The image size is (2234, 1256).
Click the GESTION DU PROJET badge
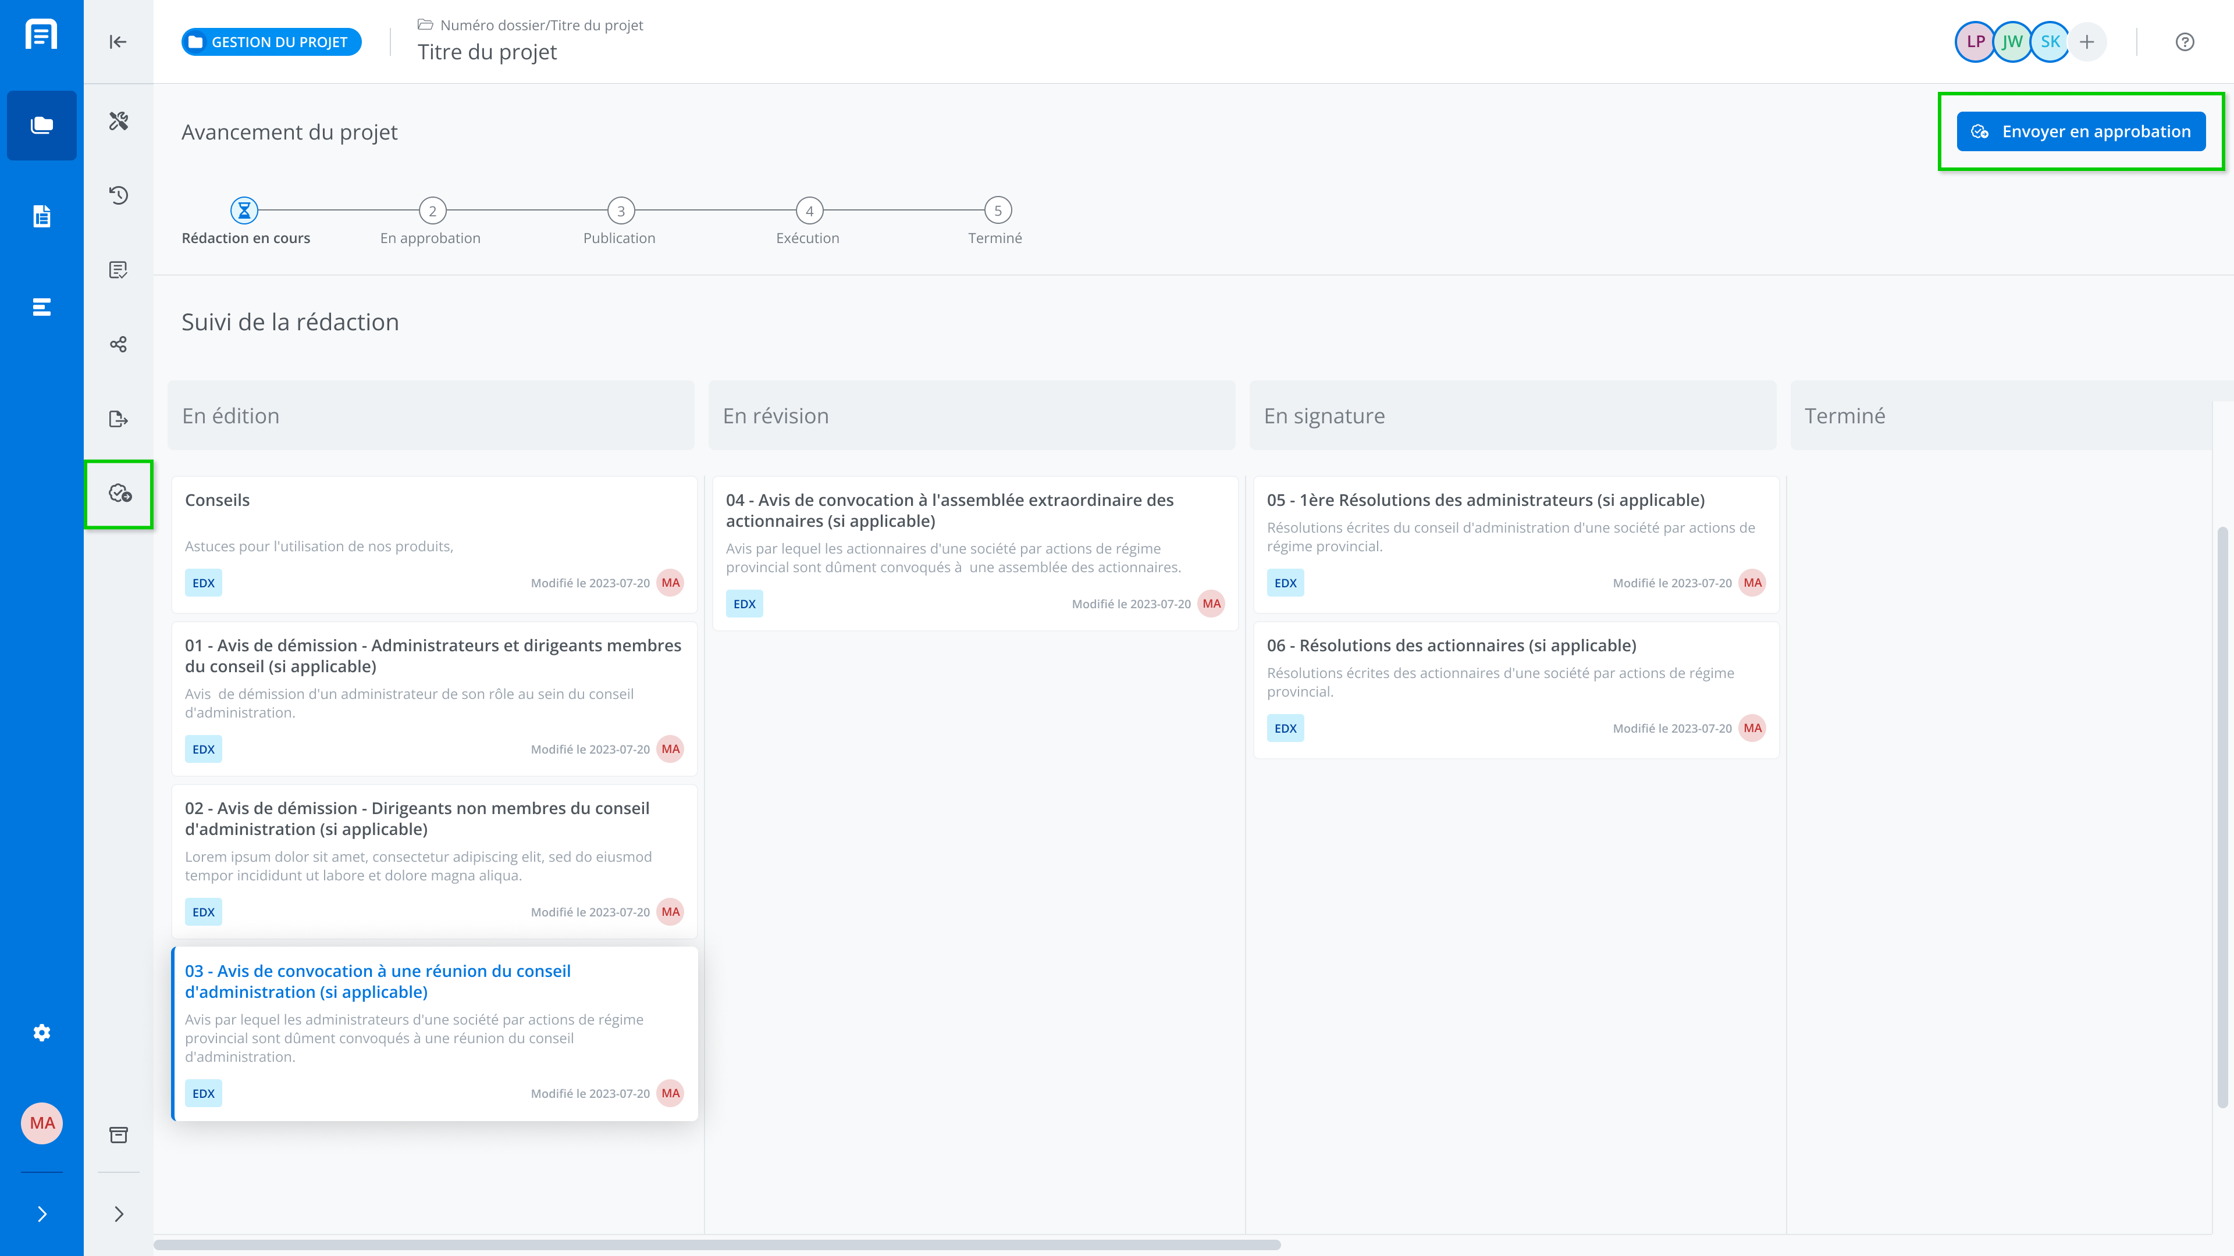coord(272,42)
